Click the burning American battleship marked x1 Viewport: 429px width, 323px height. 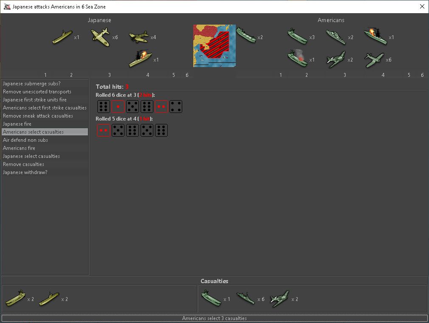(x=375, y=37)
